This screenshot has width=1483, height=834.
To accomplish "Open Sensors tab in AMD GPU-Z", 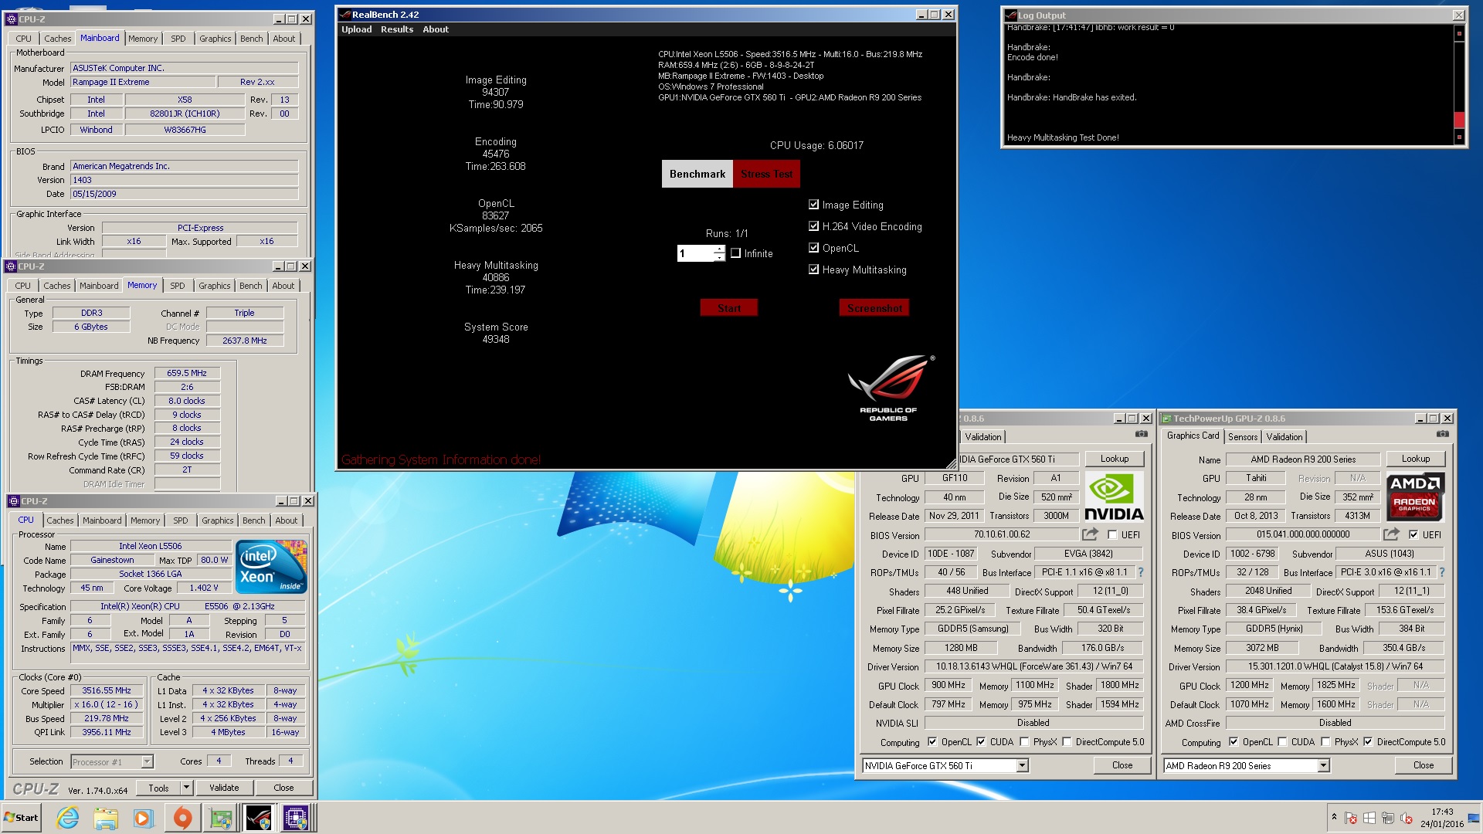I will pyautogui.click(x=1243, y=437).
